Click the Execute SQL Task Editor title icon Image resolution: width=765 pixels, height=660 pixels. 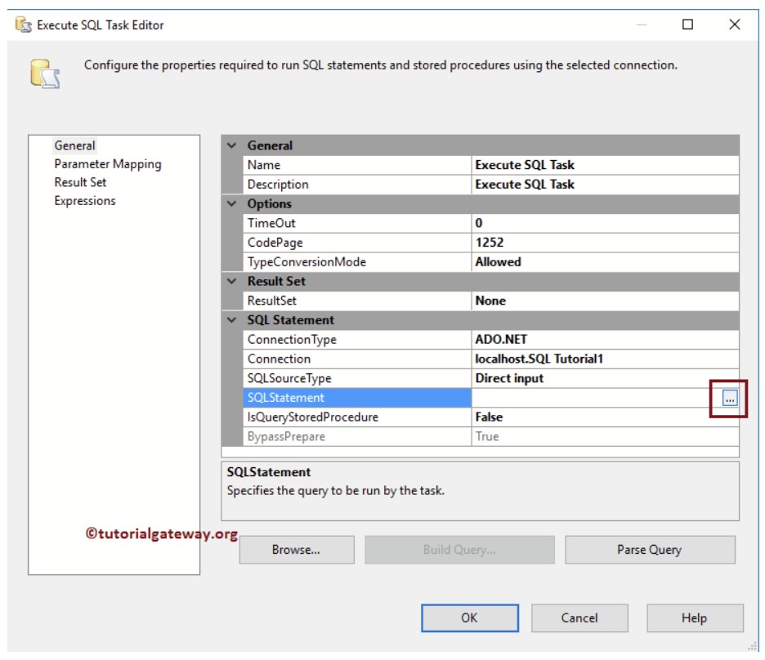coord(24,25)
